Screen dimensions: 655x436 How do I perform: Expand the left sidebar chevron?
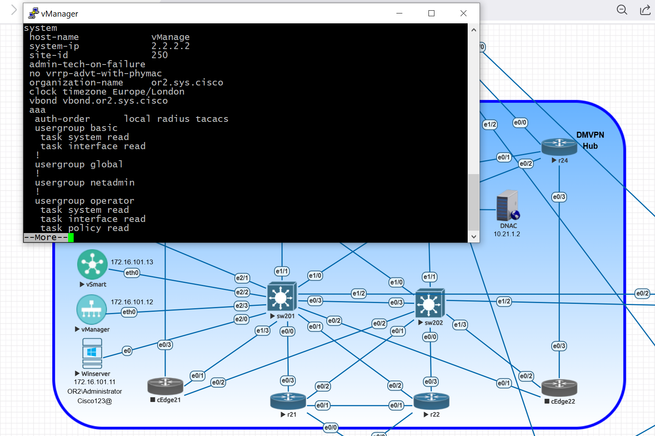(x=14, y=10)
